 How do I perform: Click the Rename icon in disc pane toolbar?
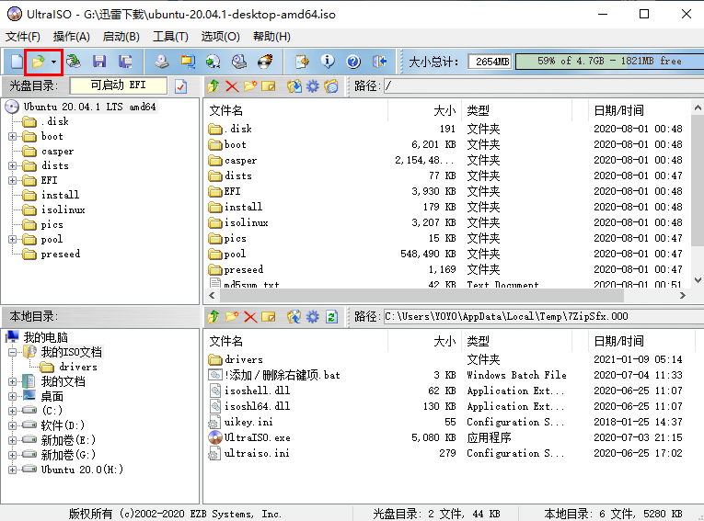(x=268, y=86)
